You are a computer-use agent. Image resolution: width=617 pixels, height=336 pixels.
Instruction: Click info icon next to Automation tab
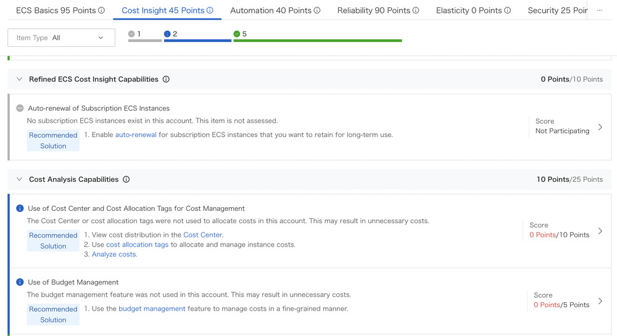[317, 10]
